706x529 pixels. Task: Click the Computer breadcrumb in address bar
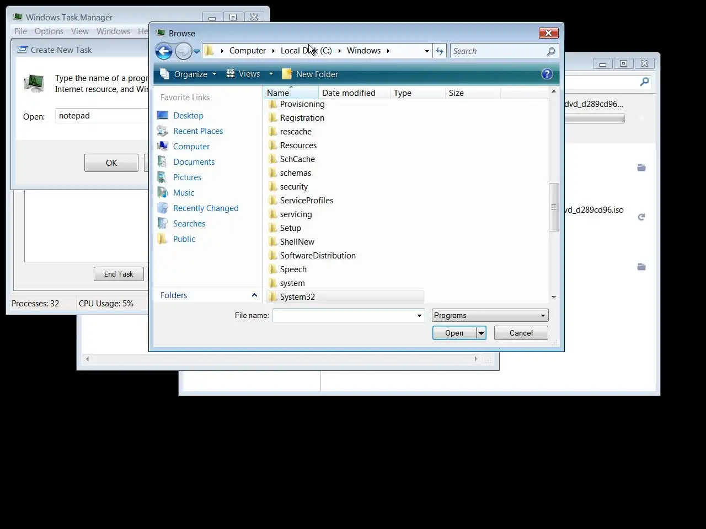pyautogui.click(x=247, y=51)
